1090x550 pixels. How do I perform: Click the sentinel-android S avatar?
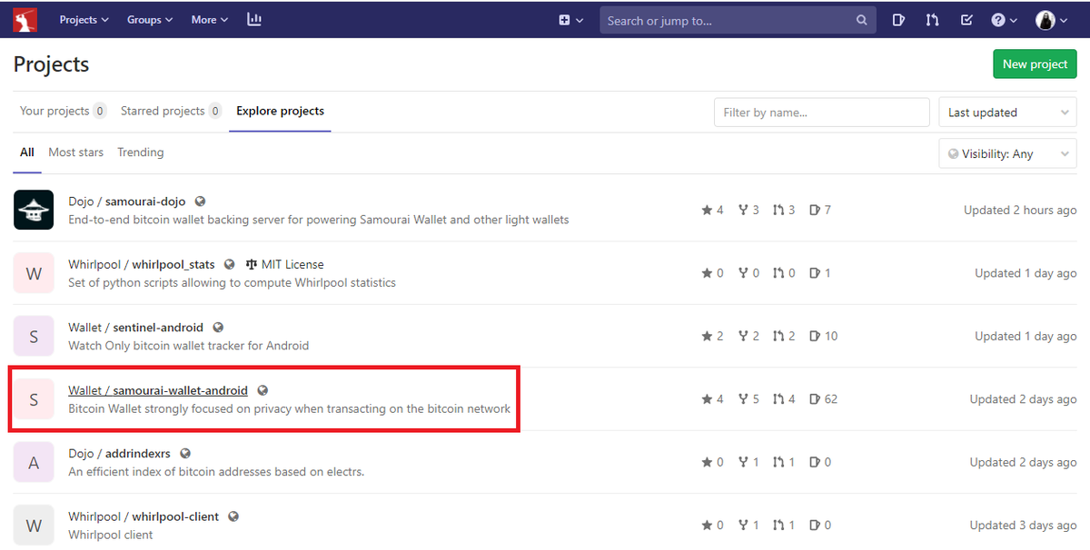point(34,336)
